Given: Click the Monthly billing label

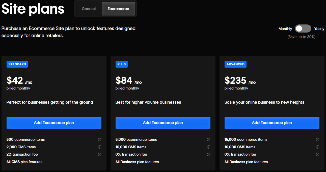Looking at the screenshot, I should pyautogui.click(x=285, y=29).
